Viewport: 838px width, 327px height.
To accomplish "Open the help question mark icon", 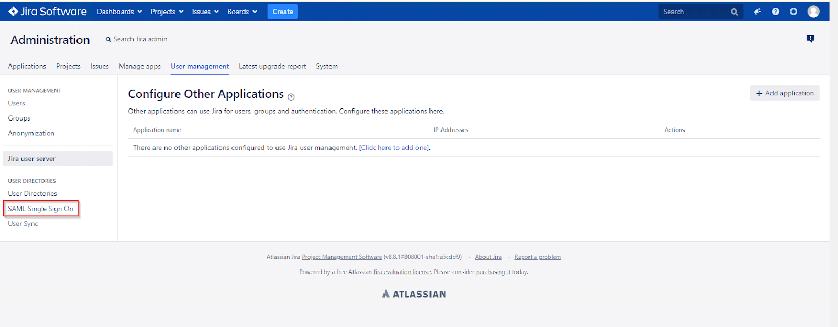I will click(775, 12).
